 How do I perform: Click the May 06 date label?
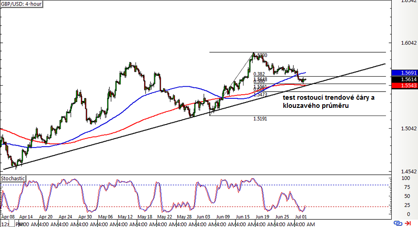tap(105, 217)
